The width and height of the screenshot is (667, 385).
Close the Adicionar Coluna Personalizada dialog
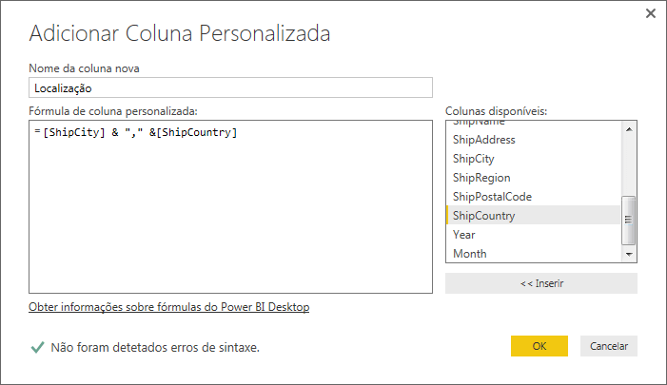tap(651, 13)
